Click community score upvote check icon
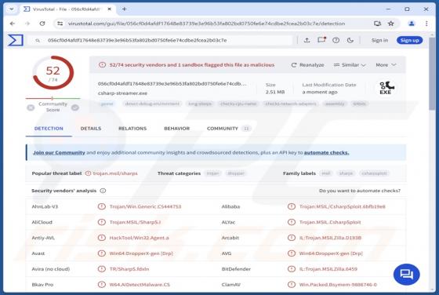 [x=75, y=107]
